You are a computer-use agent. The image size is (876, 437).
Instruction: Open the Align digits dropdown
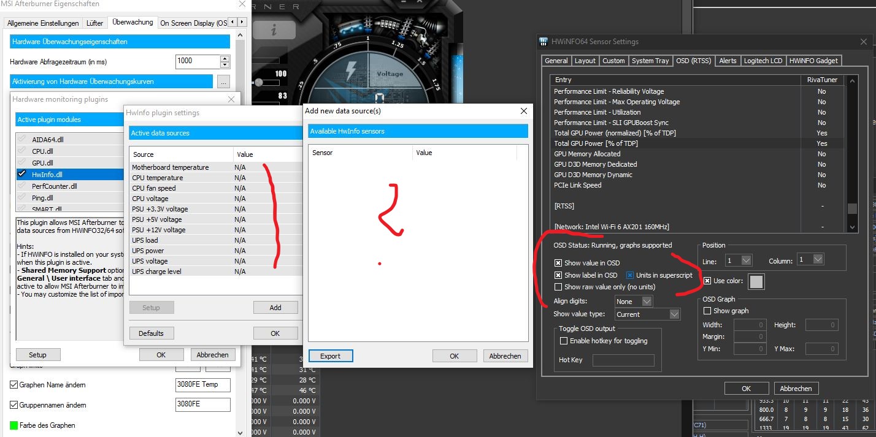click(634, 302)
